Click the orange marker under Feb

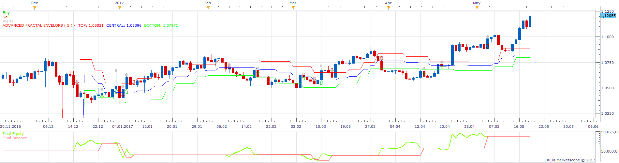click(x=208, y=8)
